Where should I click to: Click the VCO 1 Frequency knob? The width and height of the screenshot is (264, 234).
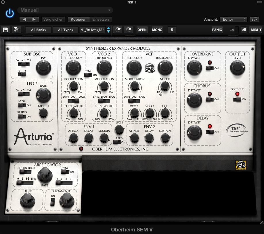pos(73,68)
